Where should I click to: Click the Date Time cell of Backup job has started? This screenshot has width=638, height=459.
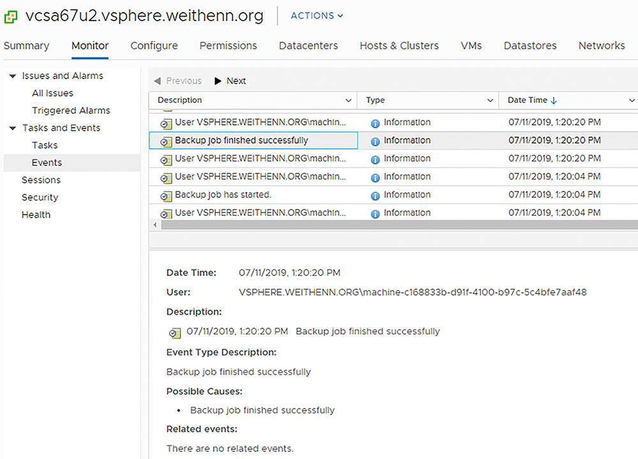(554, 195)
